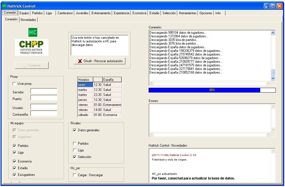The width and height of the screenshot is (285, 187).
Task: Select the Economía tab
Action: click(139, 13)
